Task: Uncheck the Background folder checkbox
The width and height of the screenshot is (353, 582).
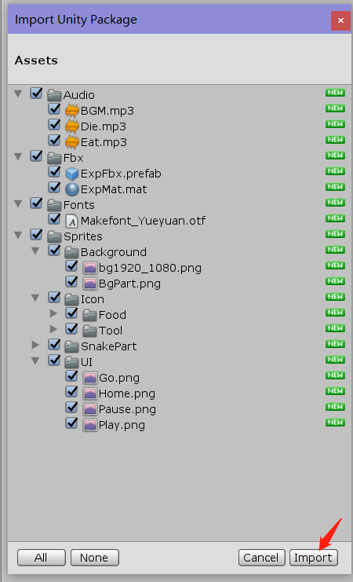Action: (54, 250)
